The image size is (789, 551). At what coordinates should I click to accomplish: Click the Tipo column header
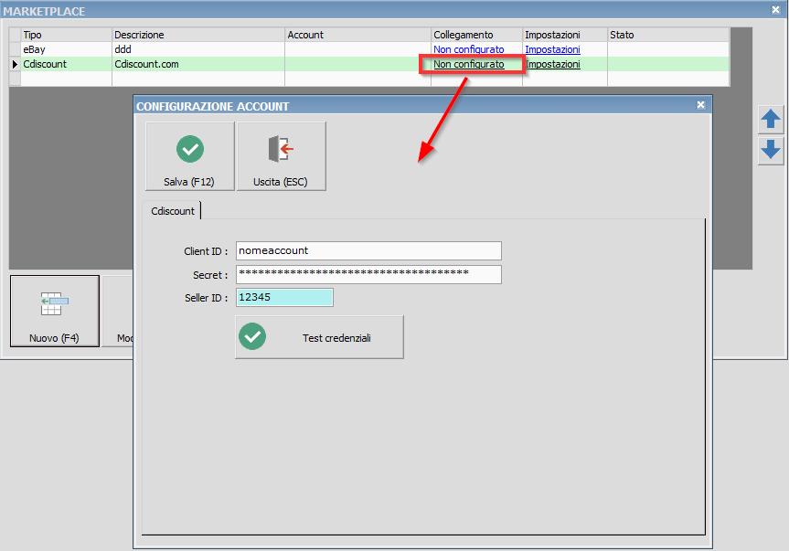click(x=64, y=35)
